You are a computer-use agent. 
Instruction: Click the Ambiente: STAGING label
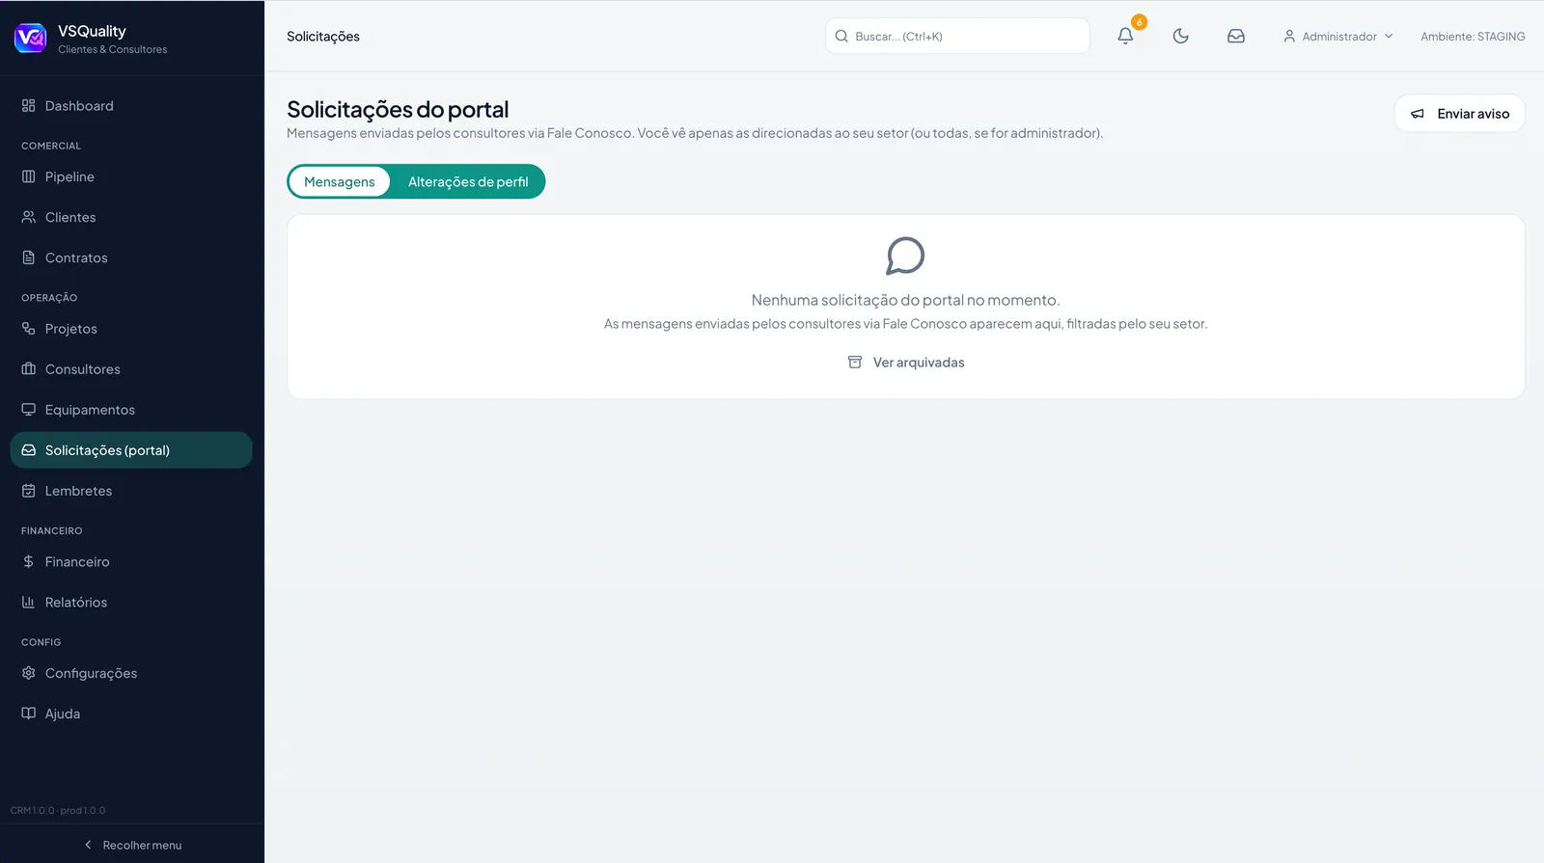coord(1473,37)
